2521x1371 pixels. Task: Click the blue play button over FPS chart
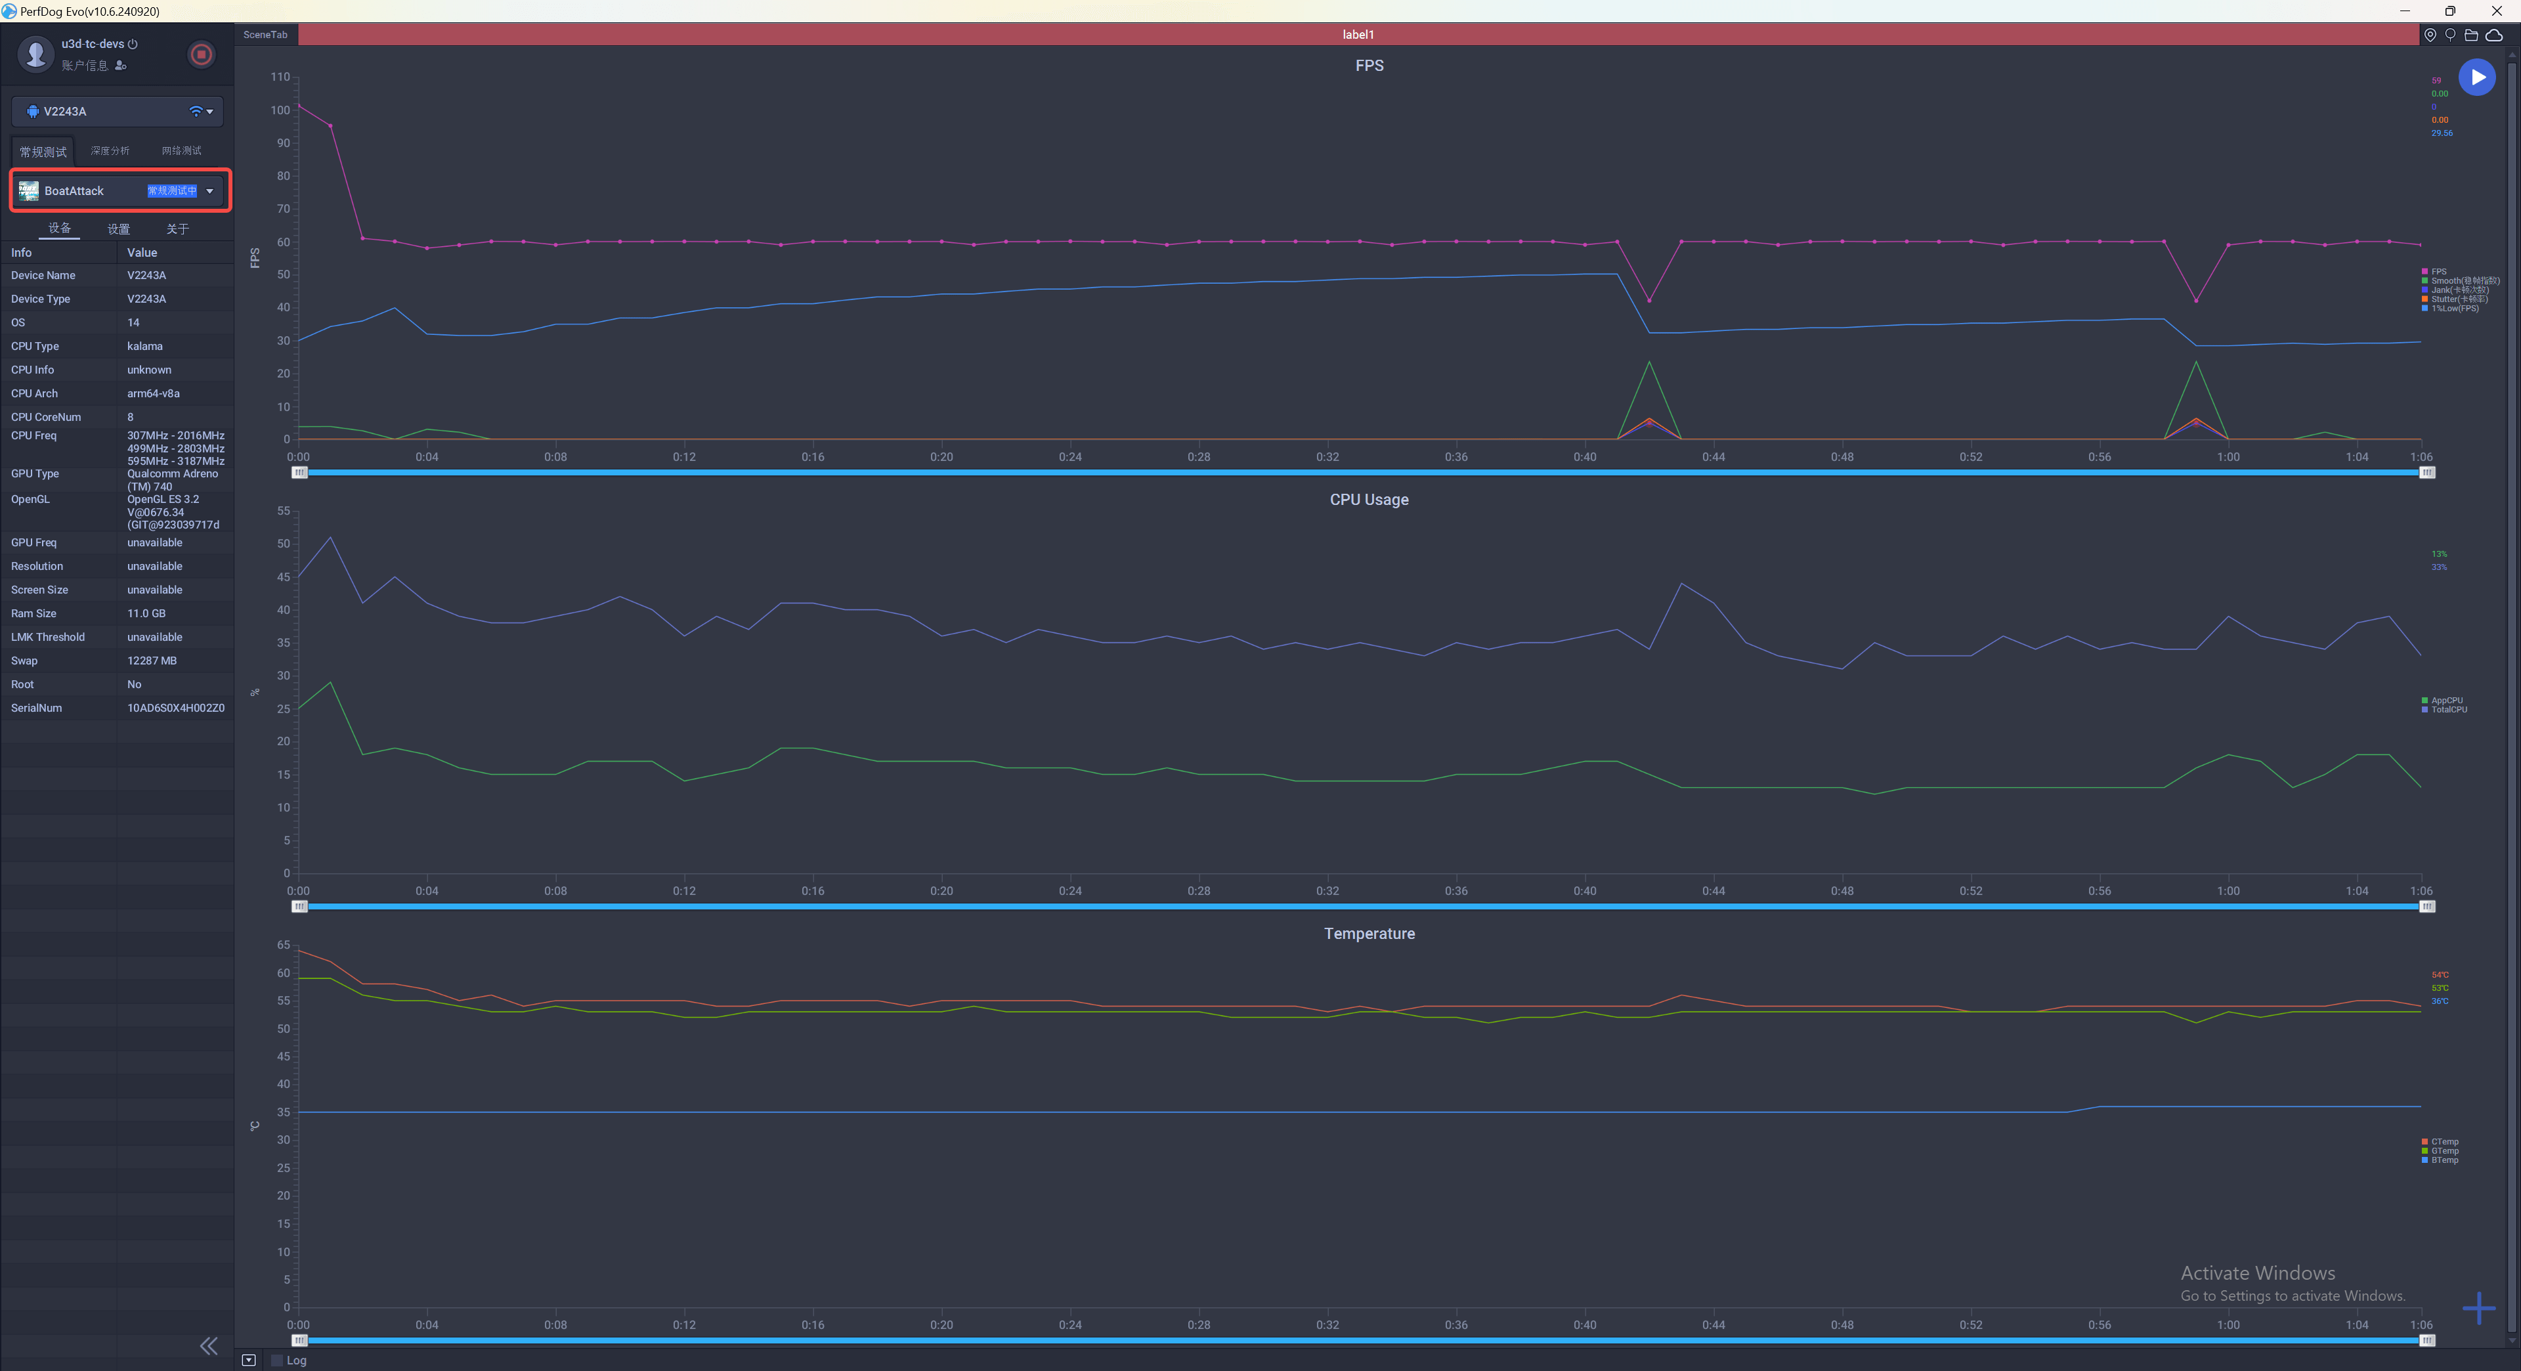(x=2476, y=77)
